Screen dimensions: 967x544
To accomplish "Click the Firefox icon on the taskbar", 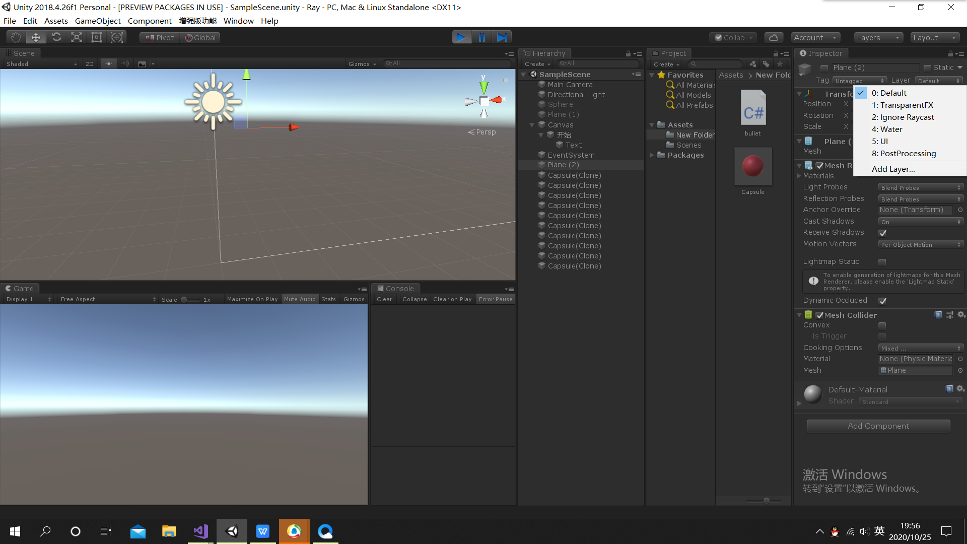I will pyautogui.click(x=294, y=531).
